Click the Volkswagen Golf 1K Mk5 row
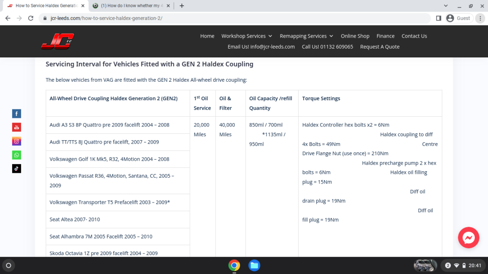 pos(118,159)
